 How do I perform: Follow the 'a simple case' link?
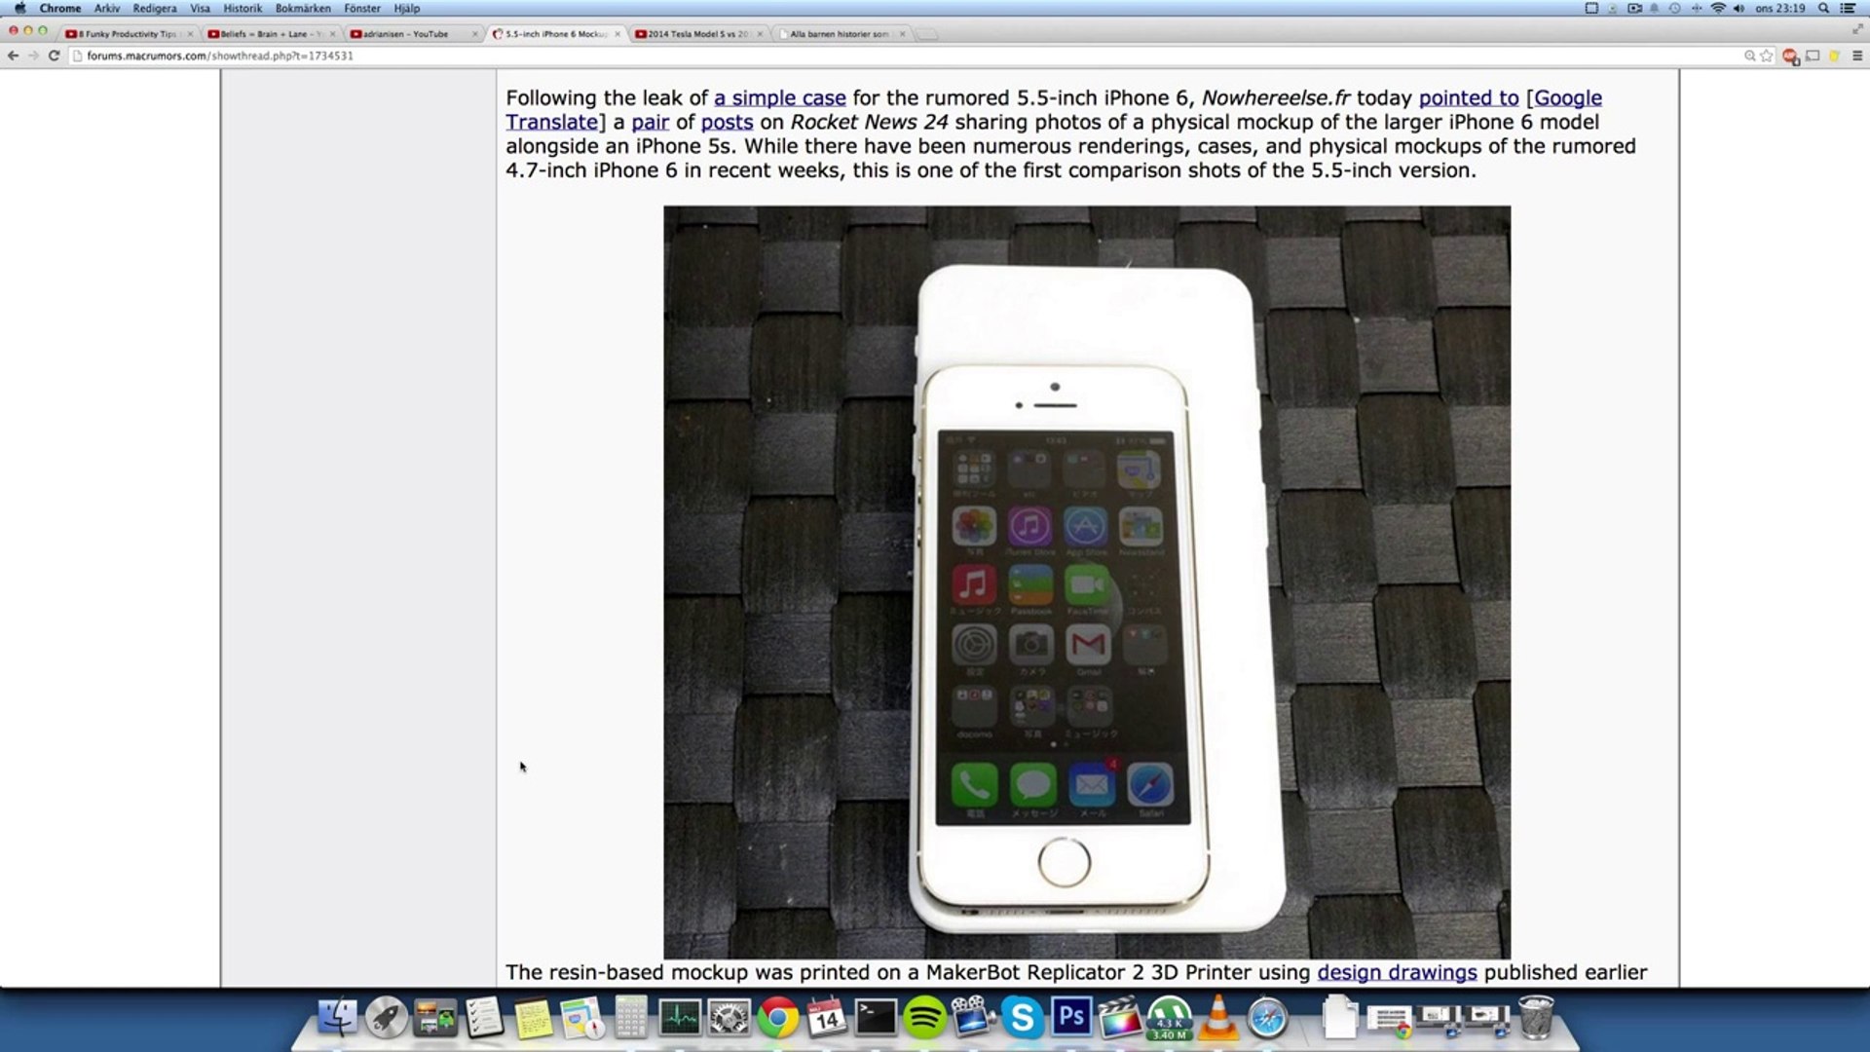(x=779, y=98)
